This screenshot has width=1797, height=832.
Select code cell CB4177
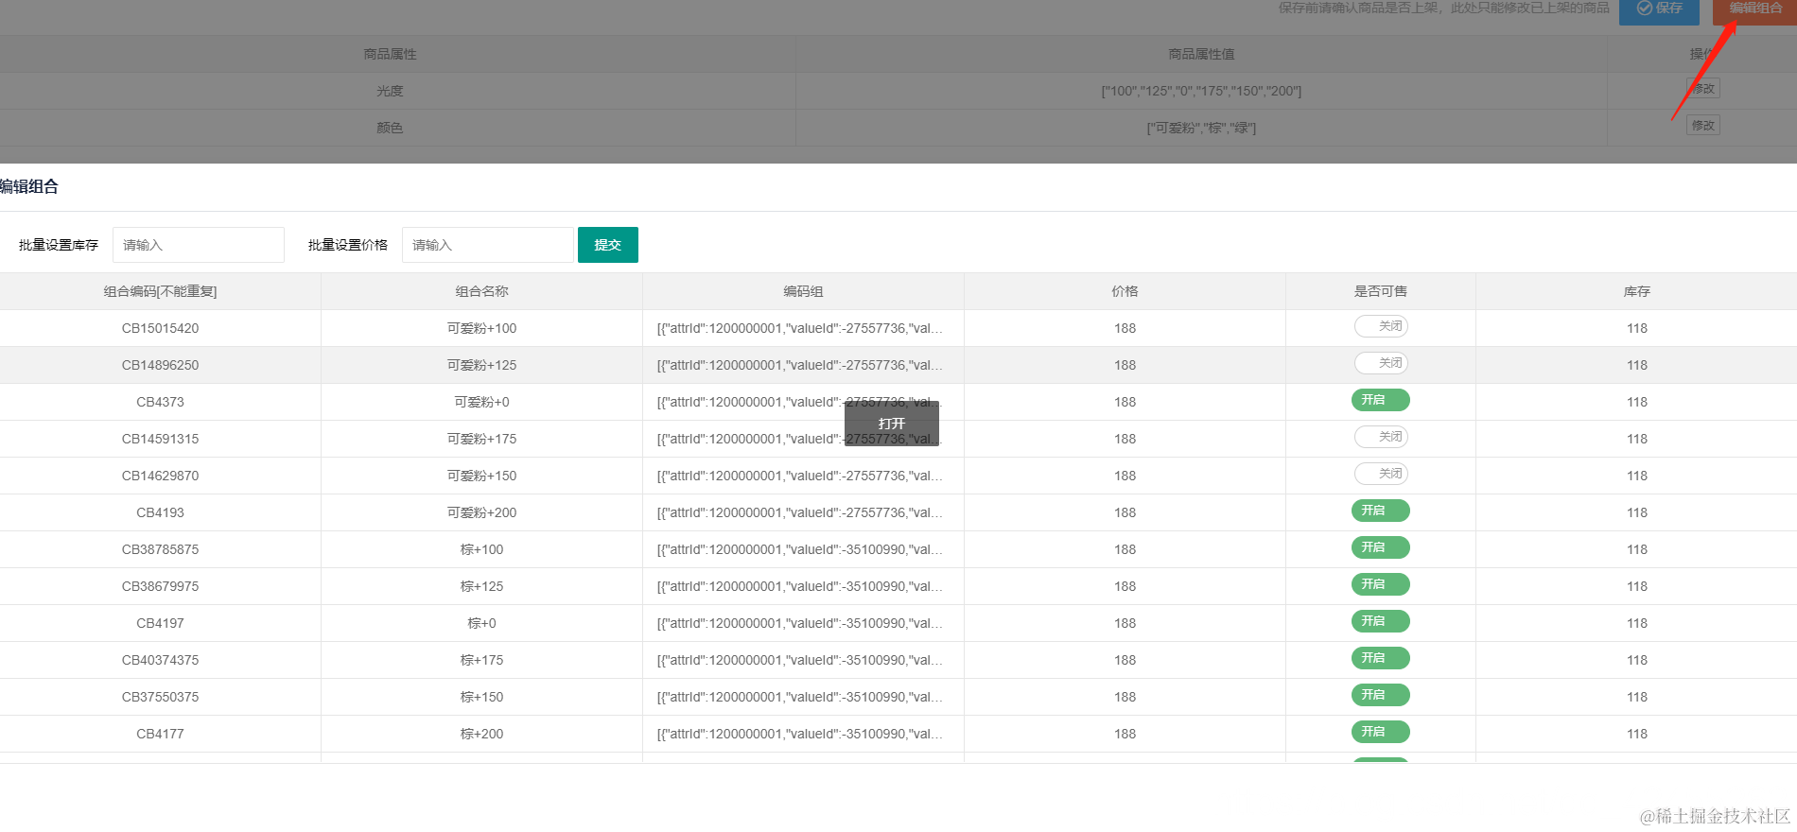[161, 734]
